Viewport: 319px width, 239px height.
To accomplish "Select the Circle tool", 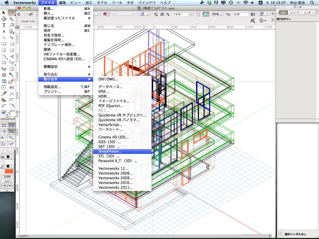I will coord(4,50).
